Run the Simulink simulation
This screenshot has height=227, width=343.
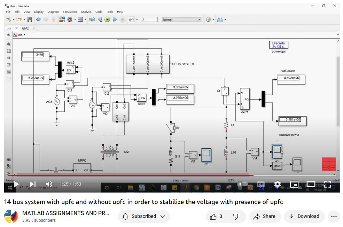(107, 19)
